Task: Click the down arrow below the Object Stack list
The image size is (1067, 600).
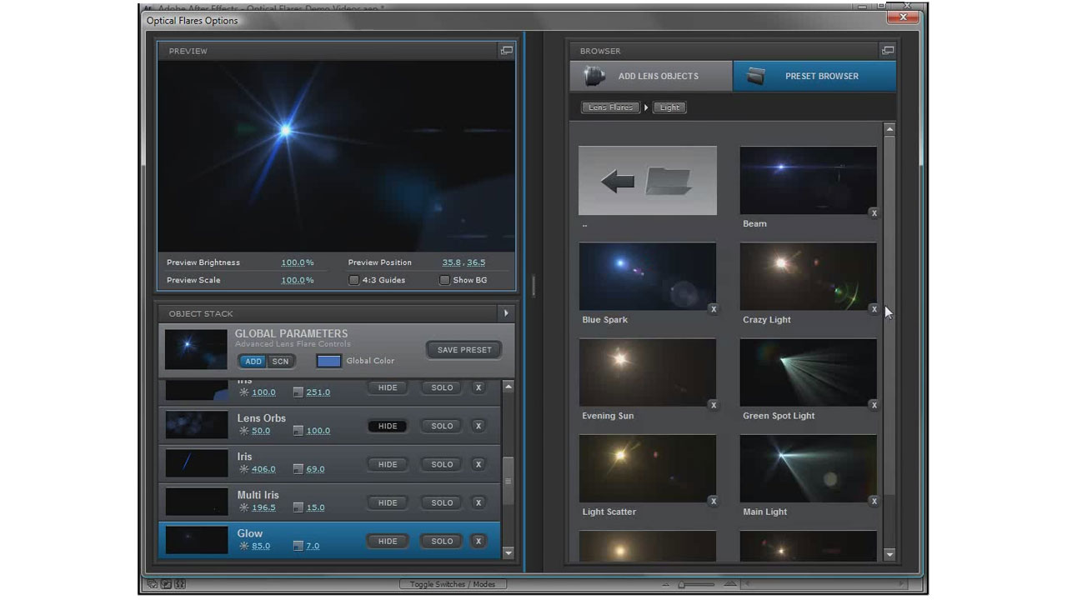Action: [508, 552]
